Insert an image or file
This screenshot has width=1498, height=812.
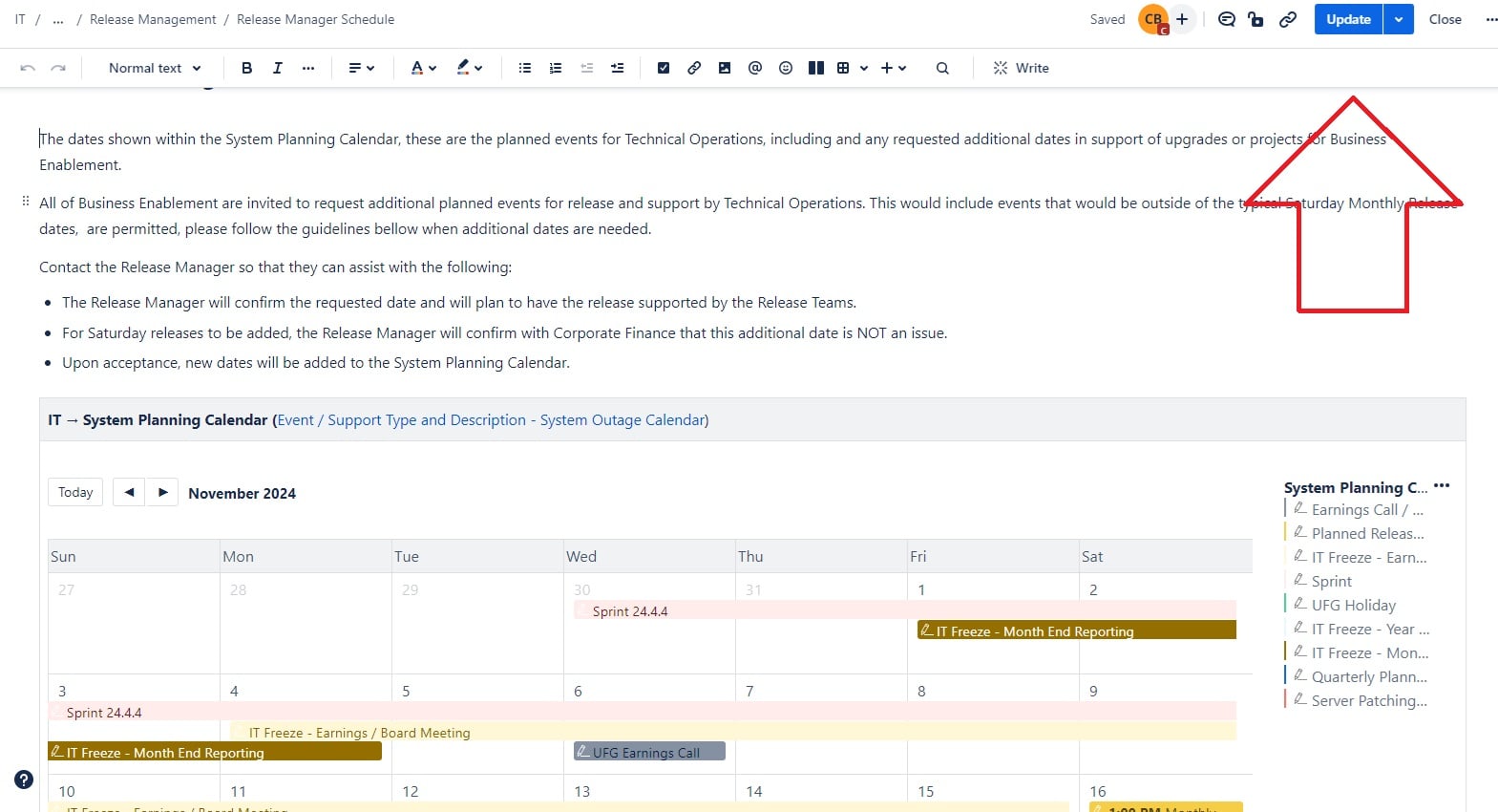(x=725, y=68)
